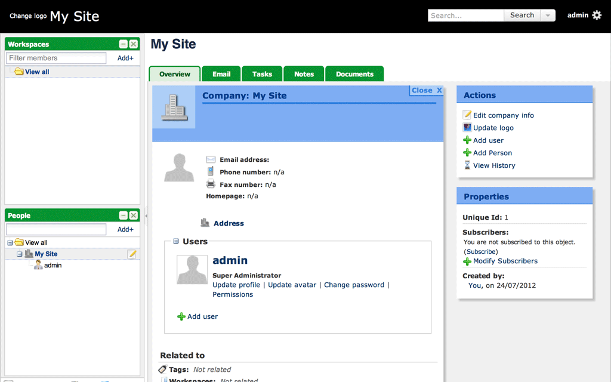Image resolution: width=611 pixels, height=382 pixels.
Task: Minimize the Workspaces panel
Action: point(123,44)
